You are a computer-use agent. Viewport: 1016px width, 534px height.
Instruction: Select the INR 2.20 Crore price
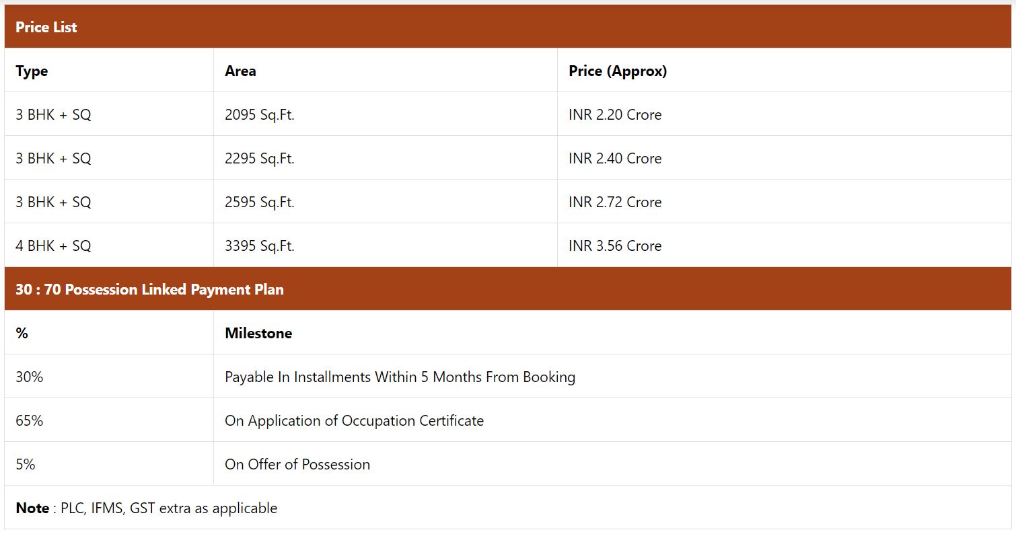pos(614,114)
